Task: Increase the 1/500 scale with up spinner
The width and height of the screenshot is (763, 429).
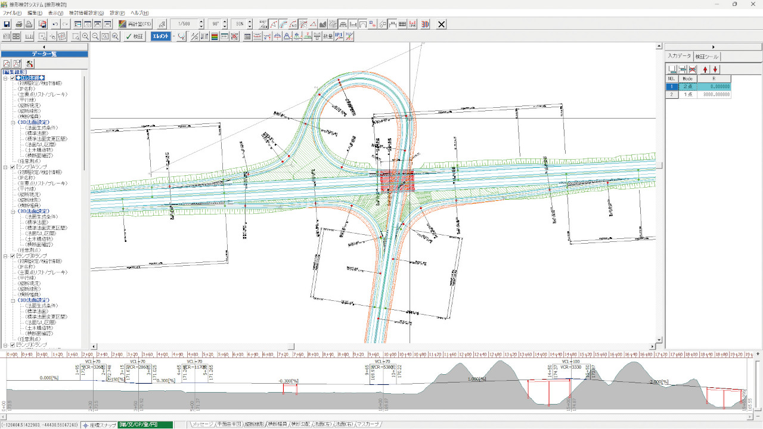Action: coord(201,22)
